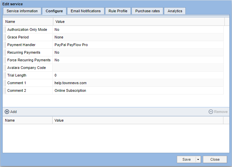Click the Online Subscription value

coord(70,90)
